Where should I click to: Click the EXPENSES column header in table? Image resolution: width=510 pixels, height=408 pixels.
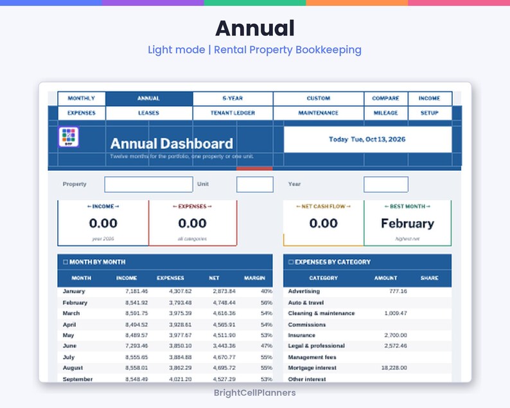170,278
